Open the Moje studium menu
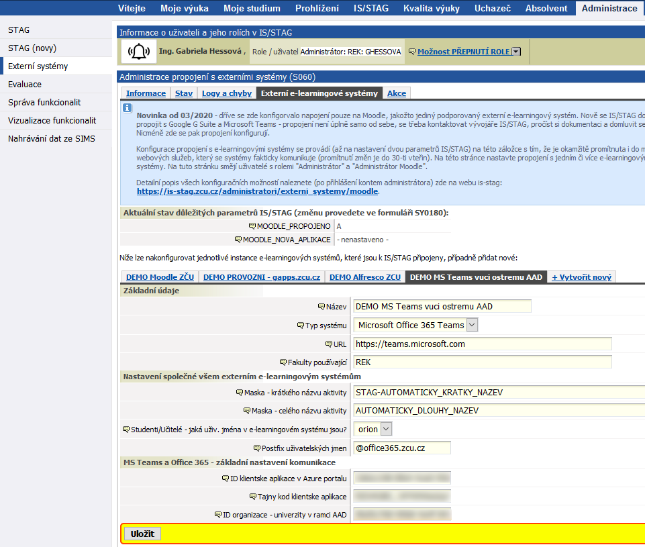The height and width of the screenshot is (547, 645). point(252,8)
